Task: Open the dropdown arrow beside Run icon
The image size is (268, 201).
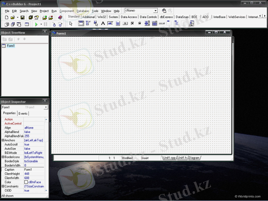Action: pyautogui.click(x=41, y=24)
